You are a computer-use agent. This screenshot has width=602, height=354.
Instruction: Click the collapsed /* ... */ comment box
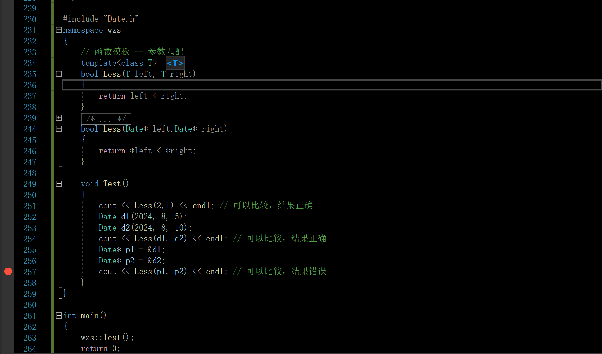click(106, 119)
